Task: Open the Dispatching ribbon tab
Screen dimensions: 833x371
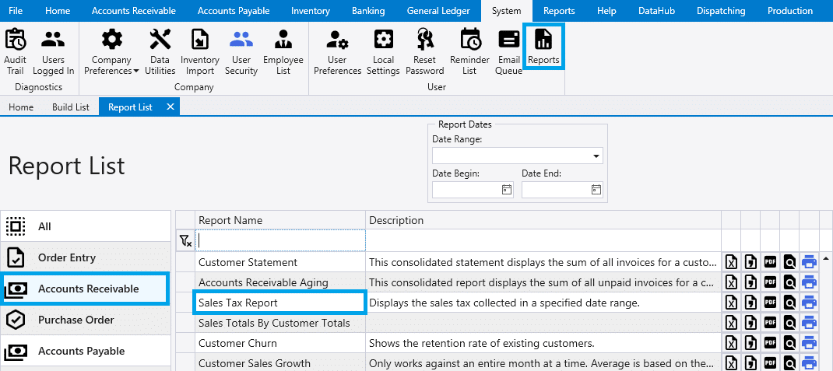Action: click(x=720, y=11)
